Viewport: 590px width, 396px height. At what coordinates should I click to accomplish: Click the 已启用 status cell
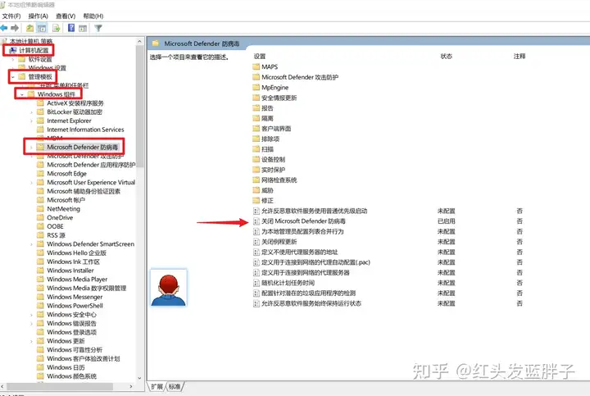[x=447, y=221]
